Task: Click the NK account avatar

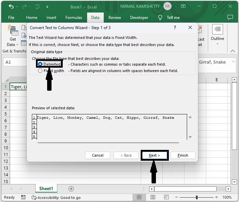Action: 167,6
